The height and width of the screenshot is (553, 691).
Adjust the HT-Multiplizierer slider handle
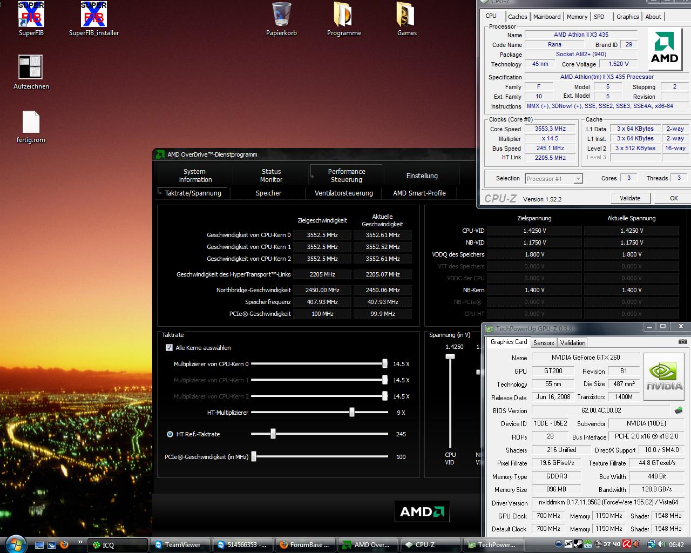tap(352, 412)
